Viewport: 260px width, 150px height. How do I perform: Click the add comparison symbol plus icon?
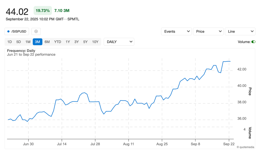[x=36, y=31]
